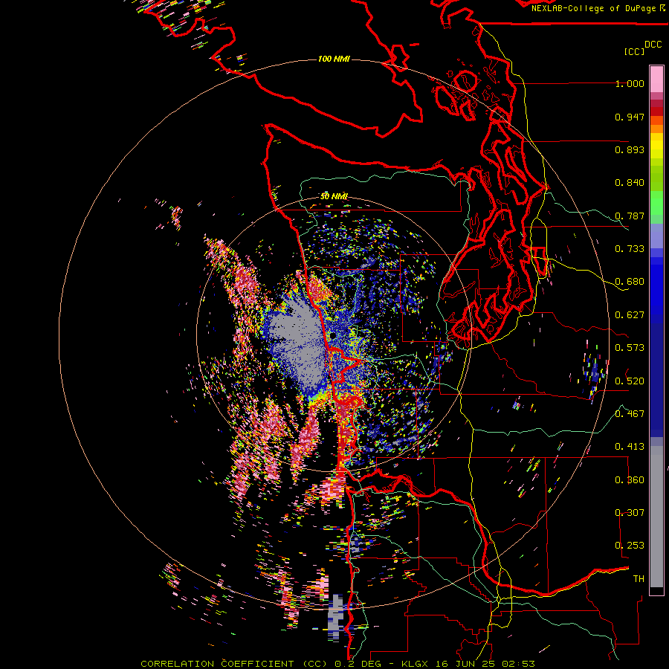Click the 50 NMI range ring label
This screenshot has width=669, height=669.
(334, 196)
